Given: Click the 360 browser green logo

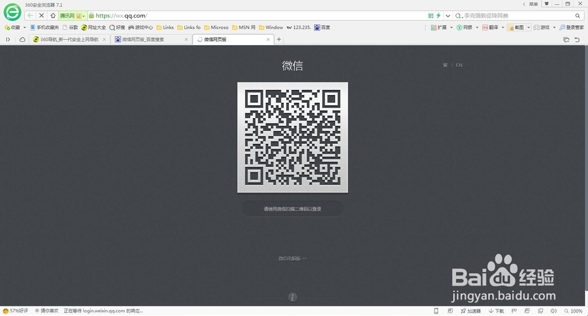Looking at the screenshot, I should coord(12,12).
